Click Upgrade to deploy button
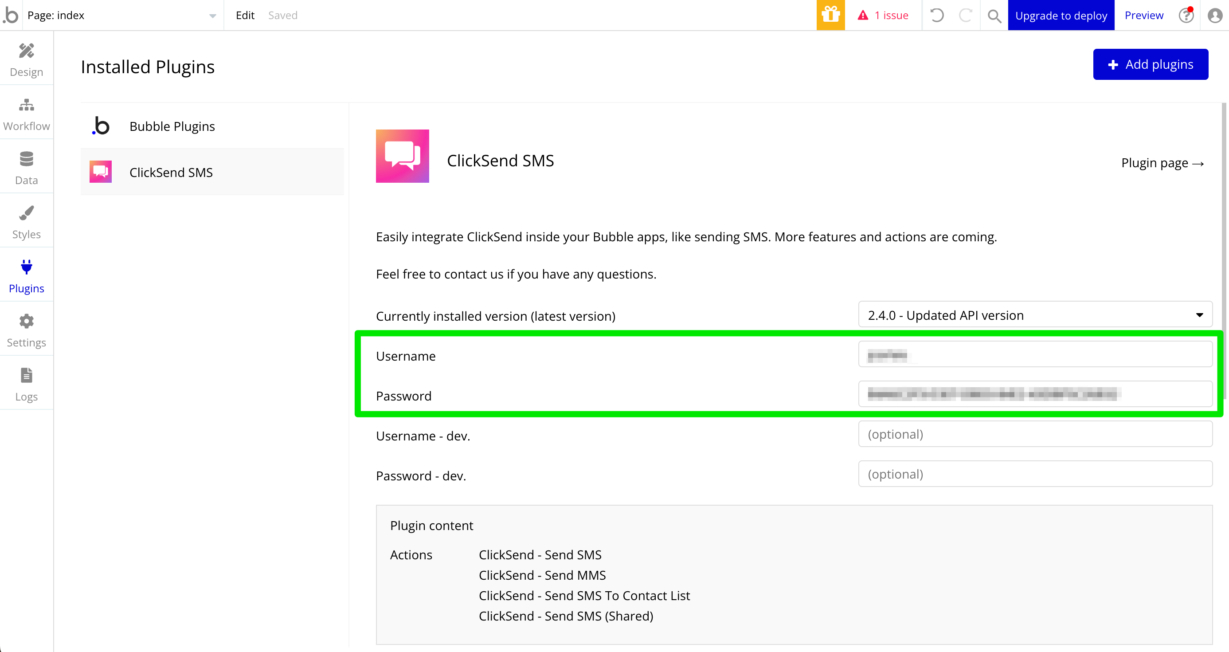This screenshot has width=1229, height=652. tap(1061, 15)
